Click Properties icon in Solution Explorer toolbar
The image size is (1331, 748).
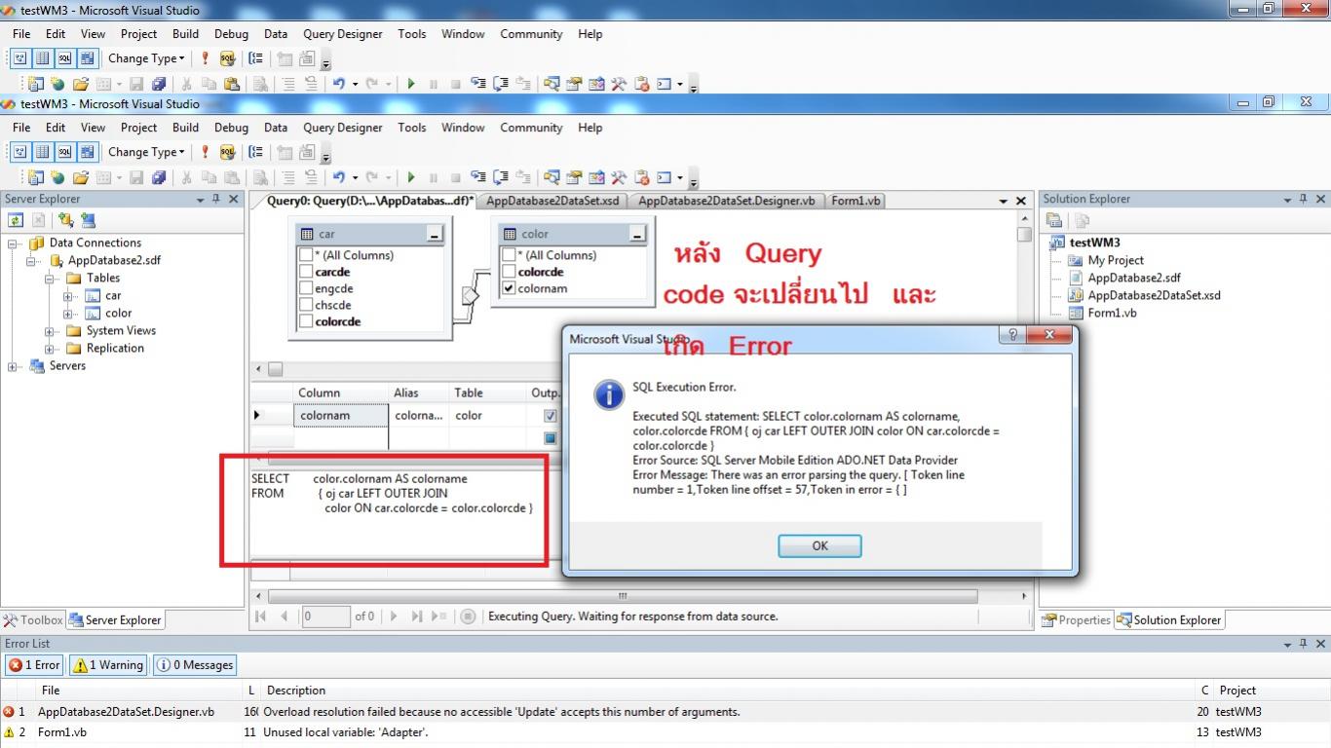tap(1054, 220)
